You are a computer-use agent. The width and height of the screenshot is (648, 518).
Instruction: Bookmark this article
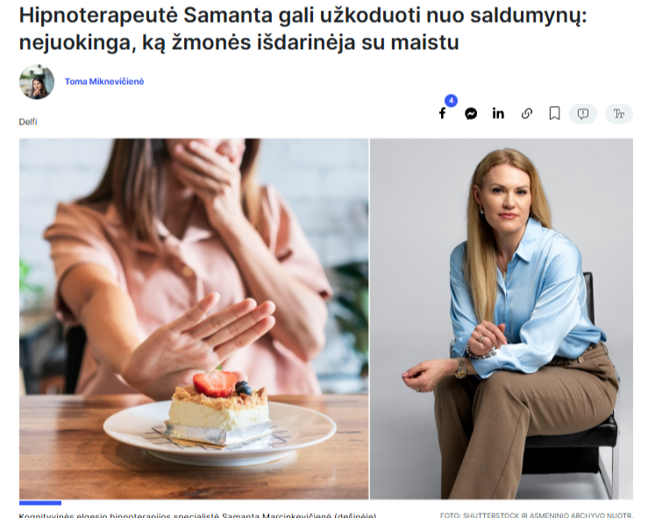[554, 114]
